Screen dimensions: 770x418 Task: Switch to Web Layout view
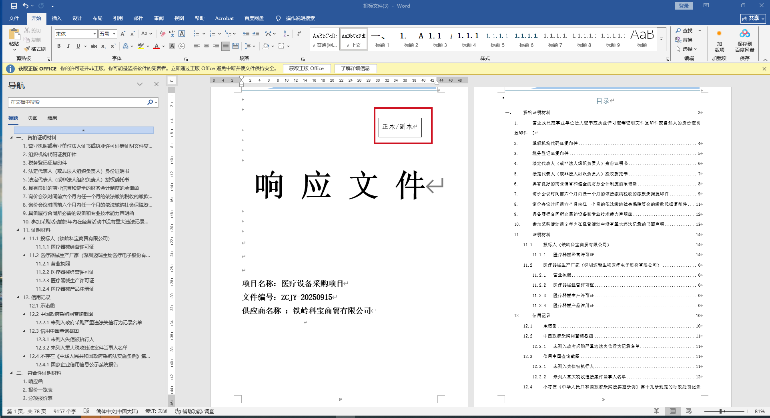coord(689,411)
